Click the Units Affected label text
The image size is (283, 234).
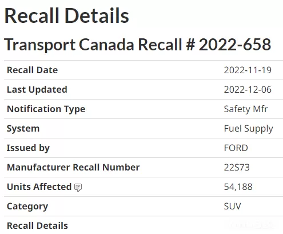(x=39, y=187)
